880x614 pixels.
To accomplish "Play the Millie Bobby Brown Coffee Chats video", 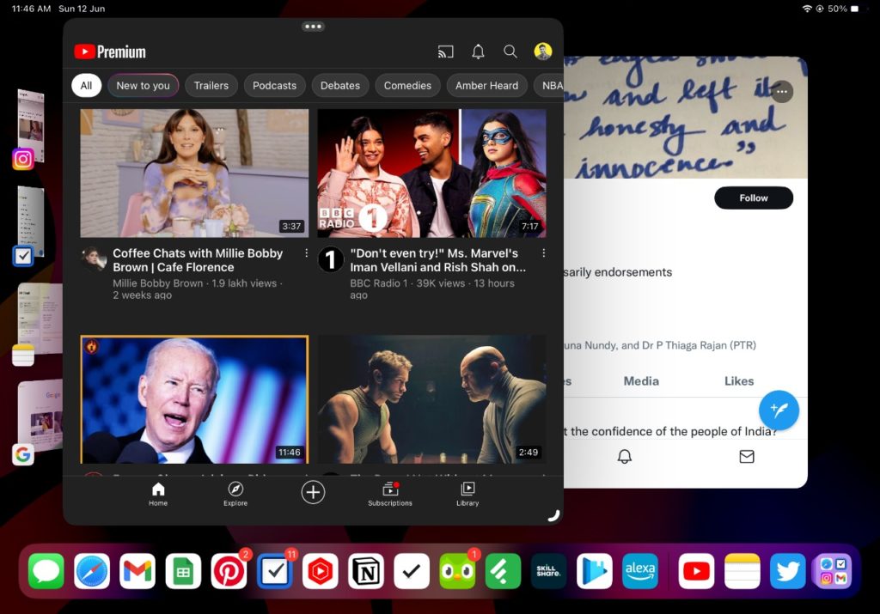I will coord(194,173).
